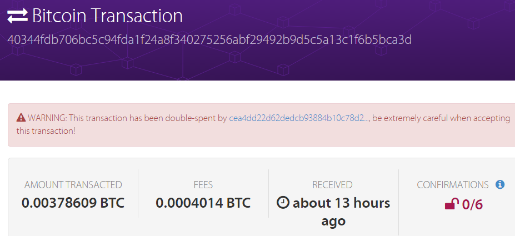
Task: Click the confirmations info icon
Action: (500, 184)
